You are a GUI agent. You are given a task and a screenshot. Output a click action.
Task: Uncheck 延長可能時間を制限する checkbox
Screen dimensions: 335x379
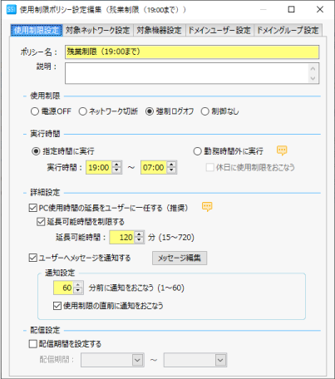click(x=41, y=222)
